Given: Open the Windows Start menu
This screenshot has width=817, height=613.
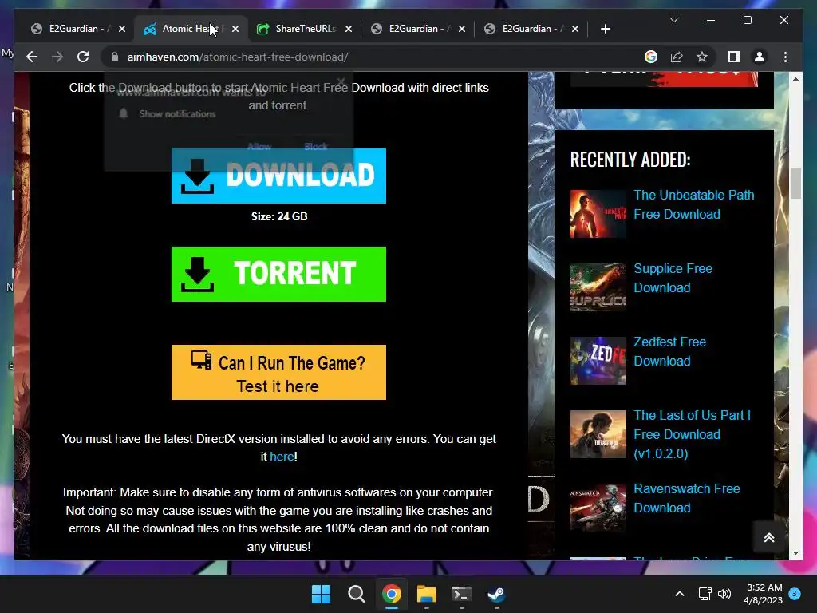Looking at the screenshot, I should point(321,594).
